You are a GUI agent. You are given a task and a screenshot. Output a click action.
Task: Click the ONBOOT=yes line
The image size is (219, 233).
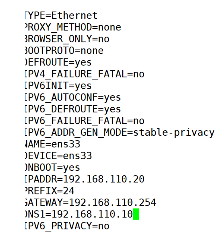52,168
